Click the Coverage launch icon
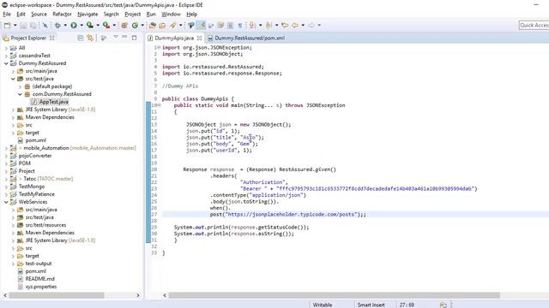The width and height of the screenshot is (549, 308). tap(89, 25)
